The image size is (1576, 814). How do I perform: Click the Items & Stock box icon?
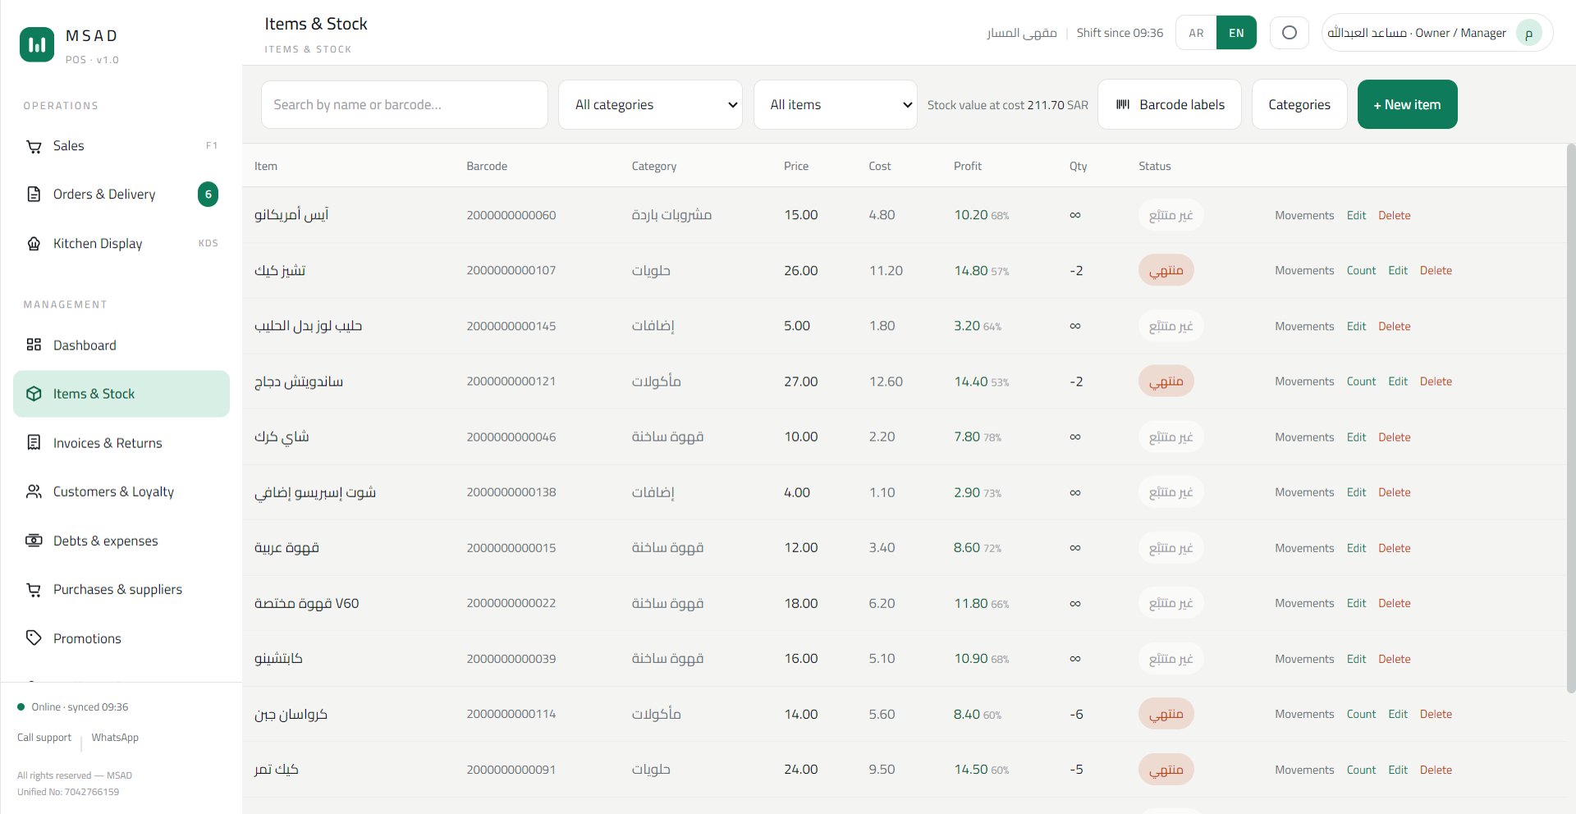34,394
